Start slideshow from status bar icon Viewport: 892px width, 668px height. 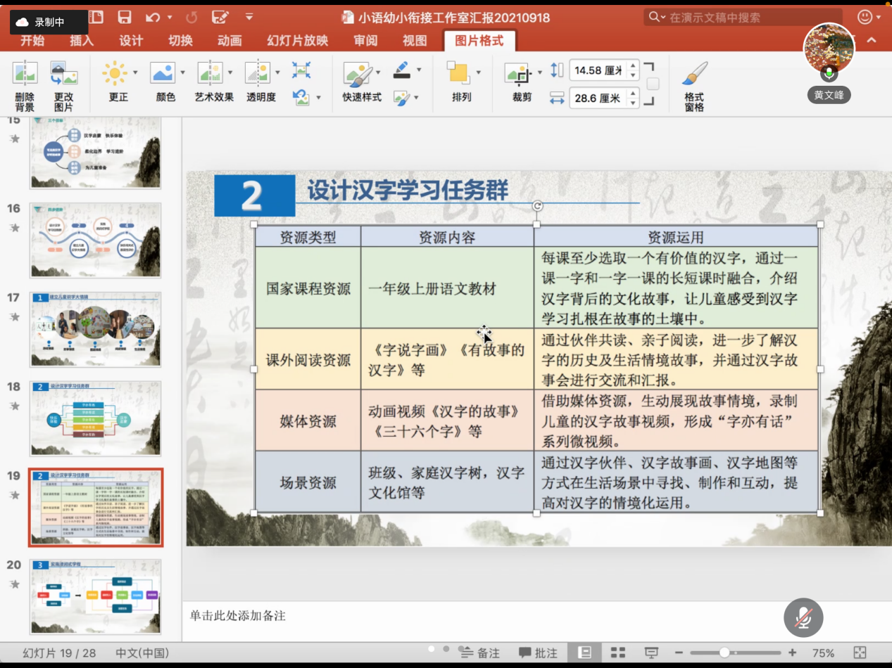pos(651,653)
